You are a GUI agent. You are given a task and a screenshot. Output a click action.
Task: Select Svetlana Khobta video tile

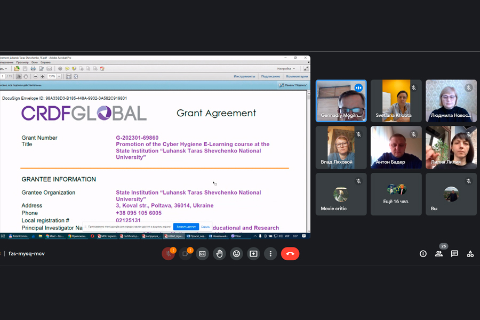pyautogui.click(x=396, y=101)
